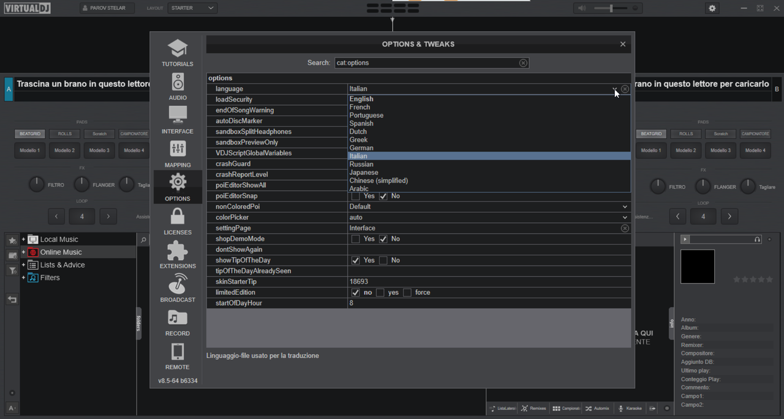Click the prelisten play button in info panel

point(685,239)
